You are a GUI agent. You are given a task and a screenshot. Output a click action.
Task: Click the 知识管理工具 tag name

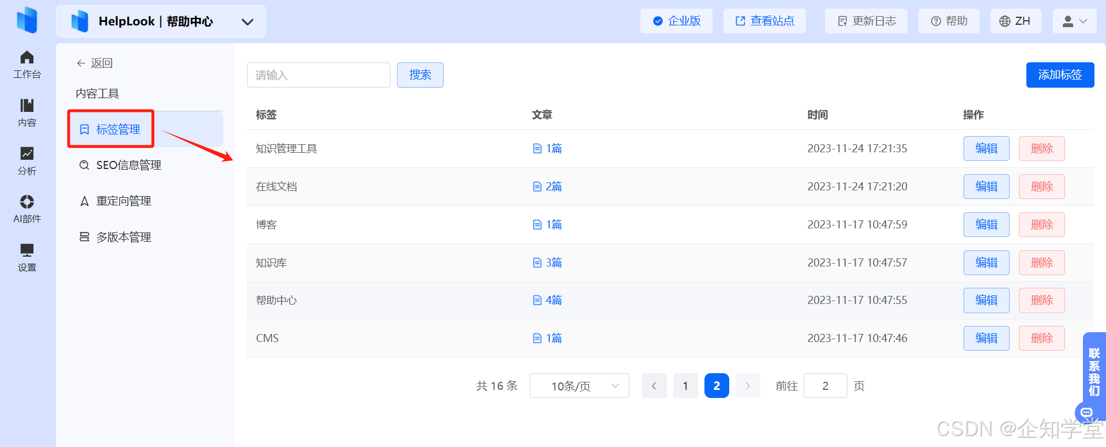click(287, 149)
